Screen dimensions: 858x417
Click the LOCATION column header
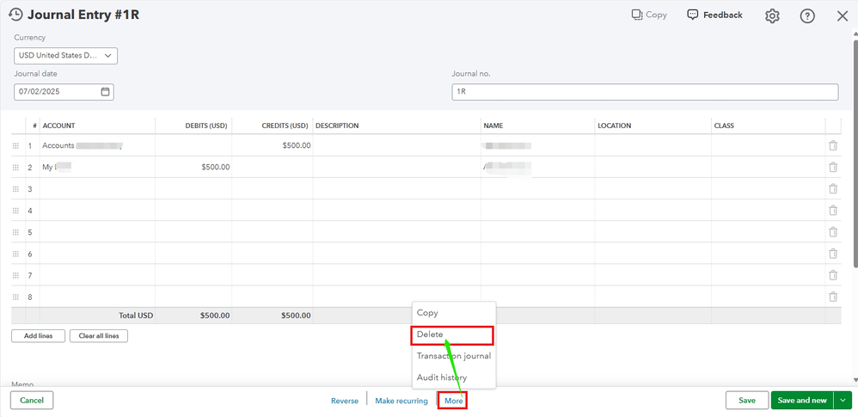tap(615, 126)
